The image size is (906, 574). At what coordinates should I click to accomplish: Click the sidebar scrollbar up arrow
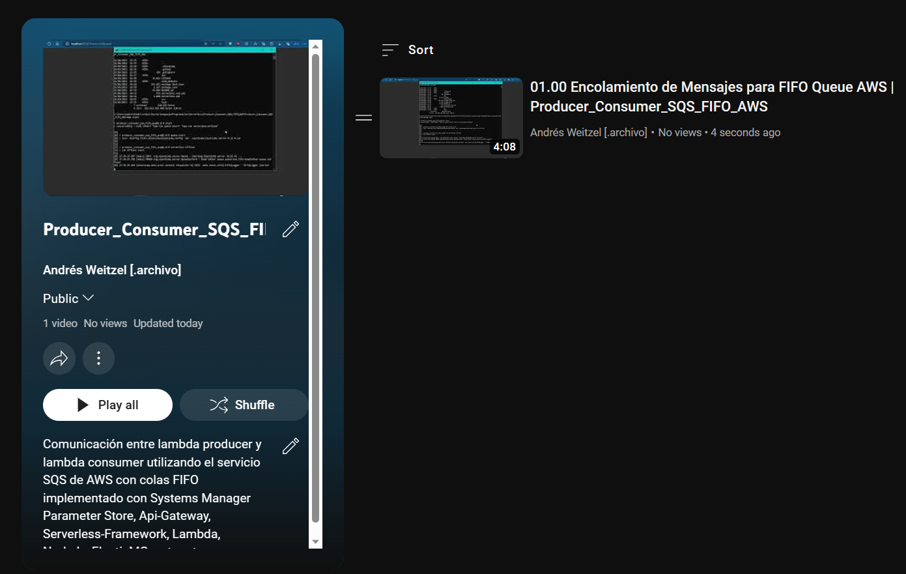pyautogui.click(x=316, y=46)
